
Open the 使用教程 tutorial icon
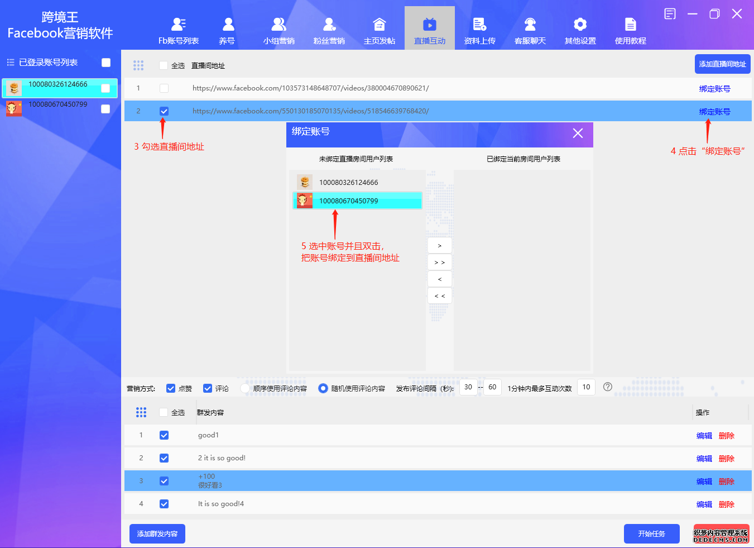pos(630,25)
